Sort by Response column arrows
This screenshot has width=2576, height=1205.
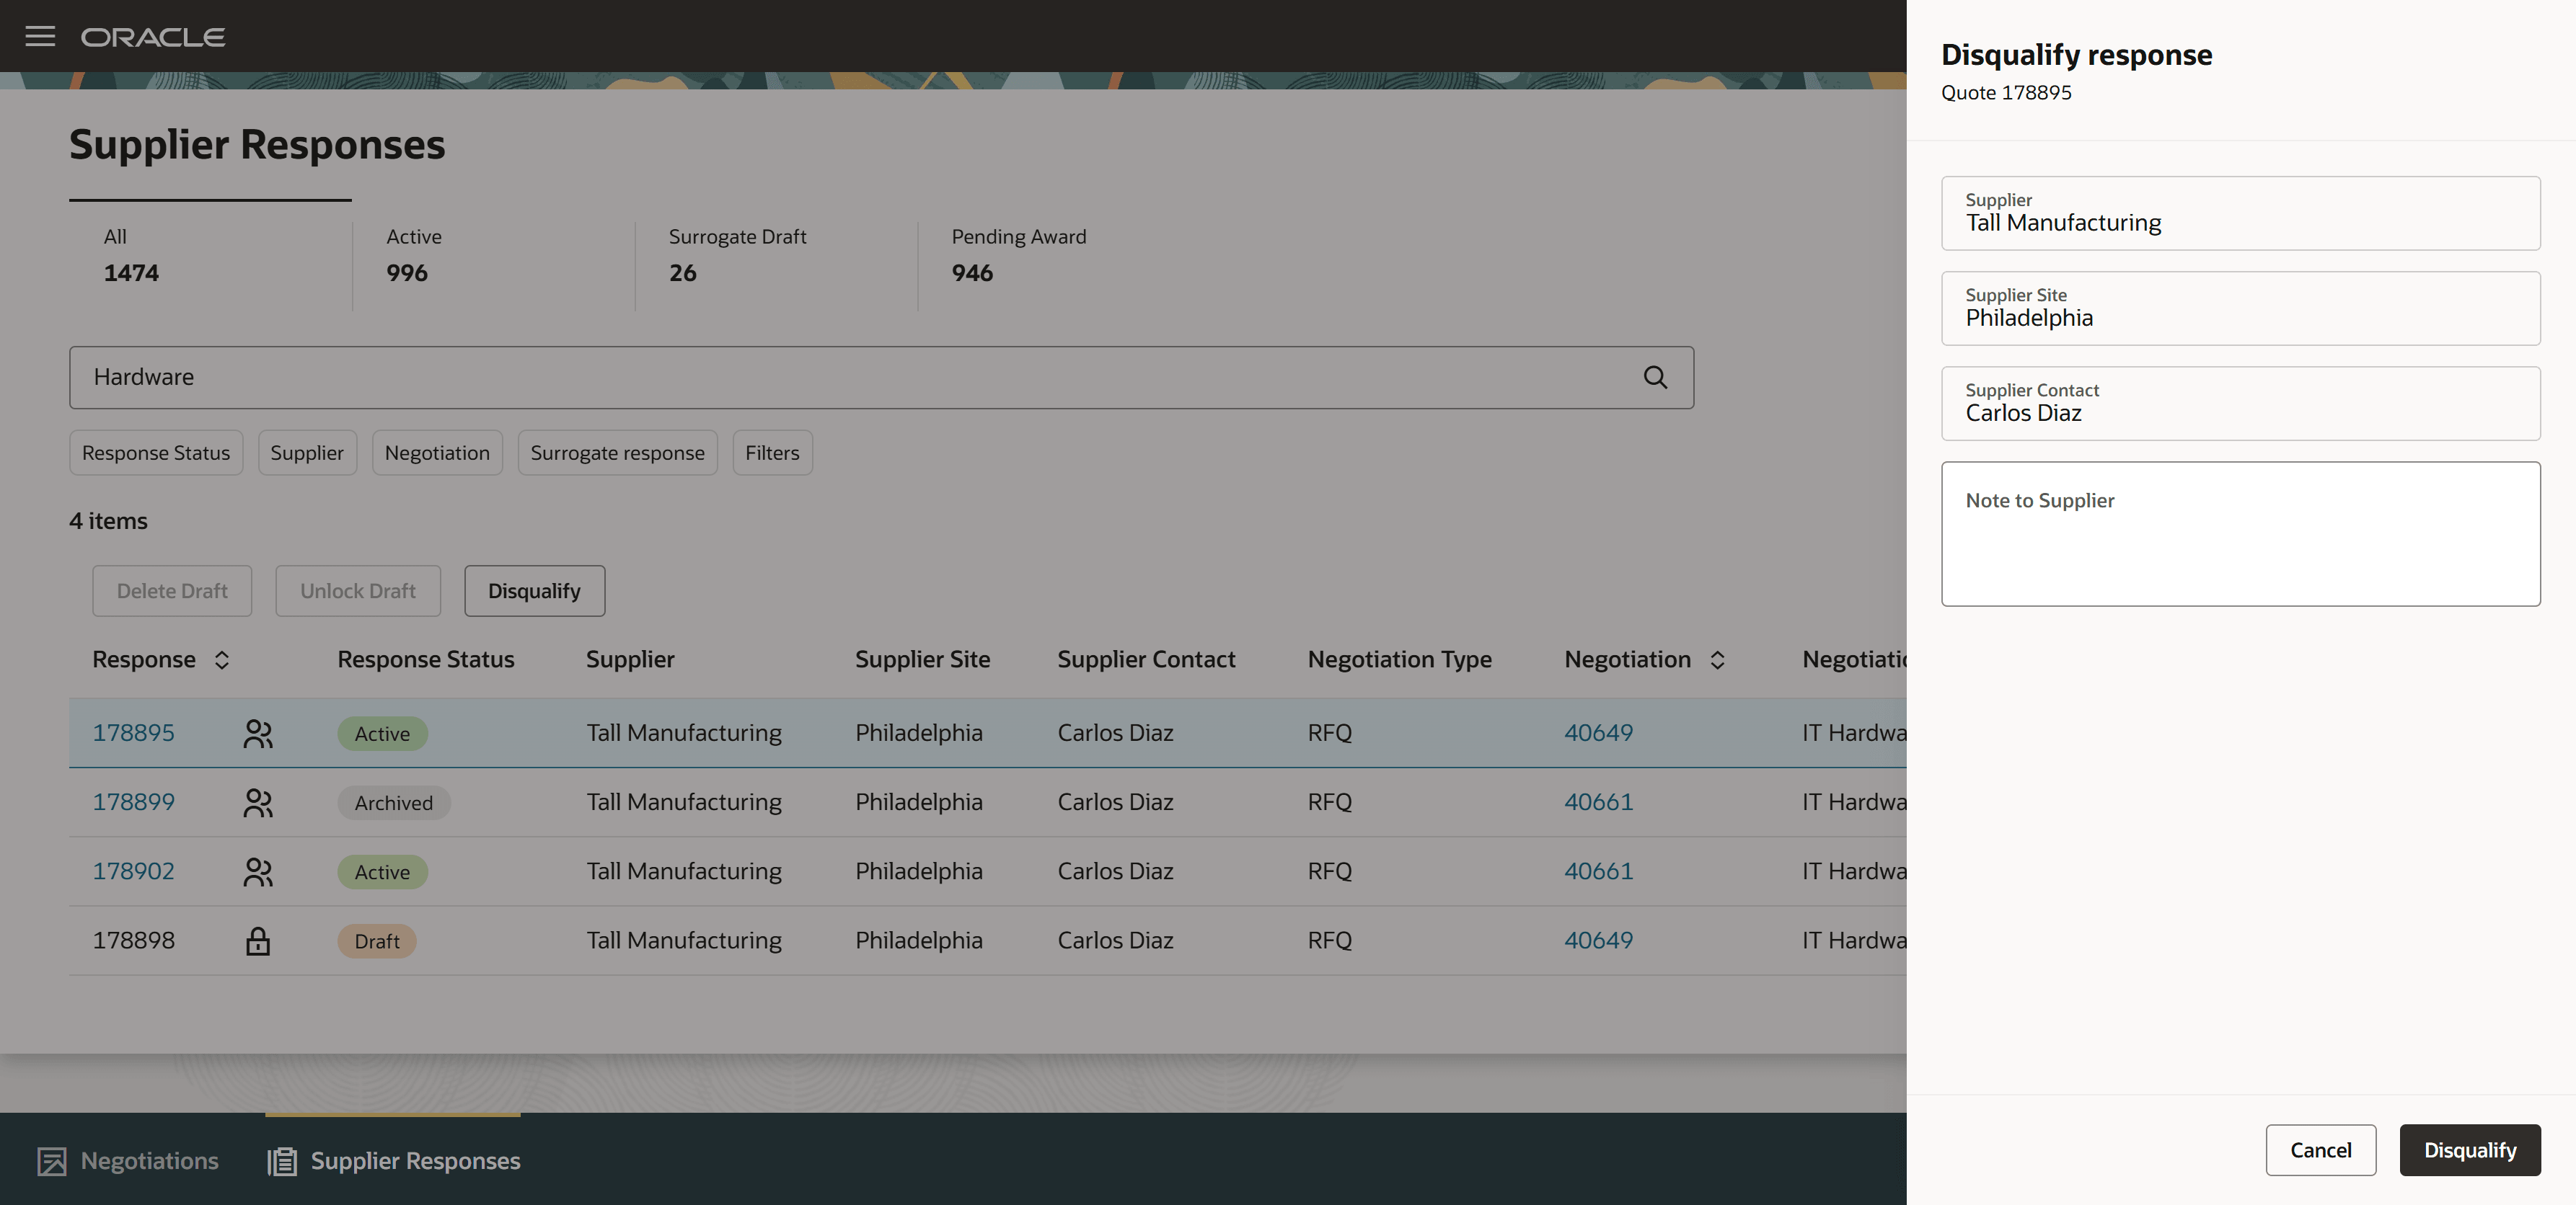[222, 659]
